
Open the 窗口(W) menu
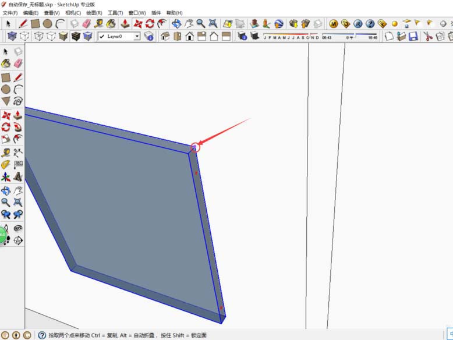point(137,13)
